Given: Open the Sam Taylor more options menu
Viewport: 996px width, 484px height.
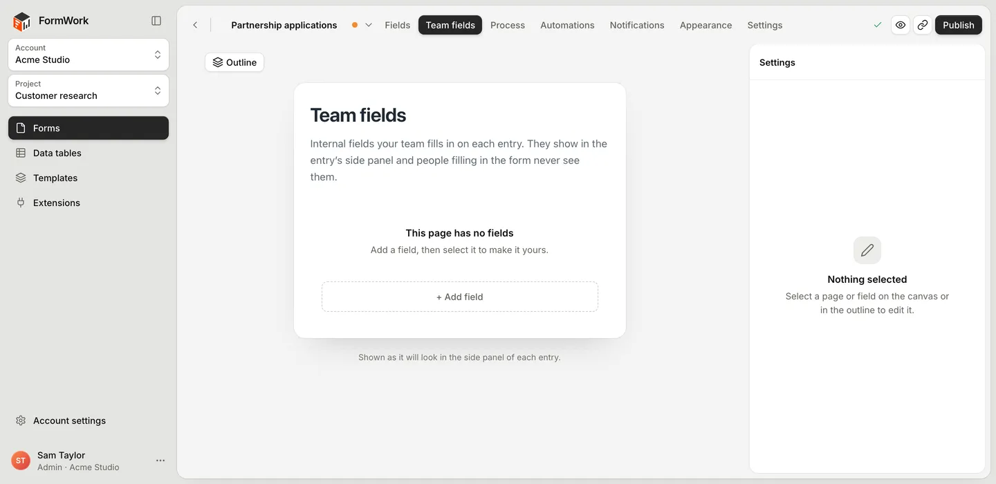Looking at the screenshot, I should [x=160, y=460].
